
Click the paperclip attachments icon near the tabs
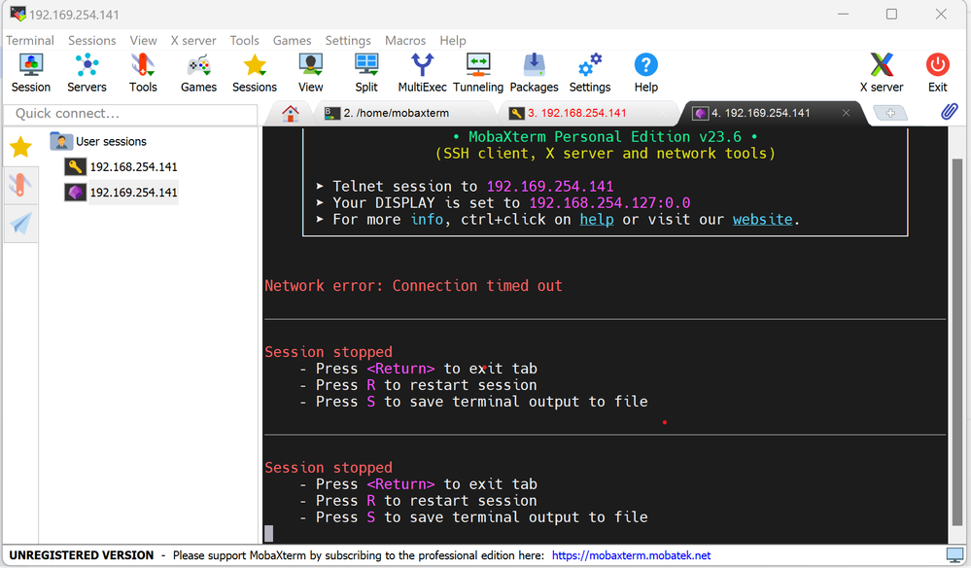(x=950, y=112)
